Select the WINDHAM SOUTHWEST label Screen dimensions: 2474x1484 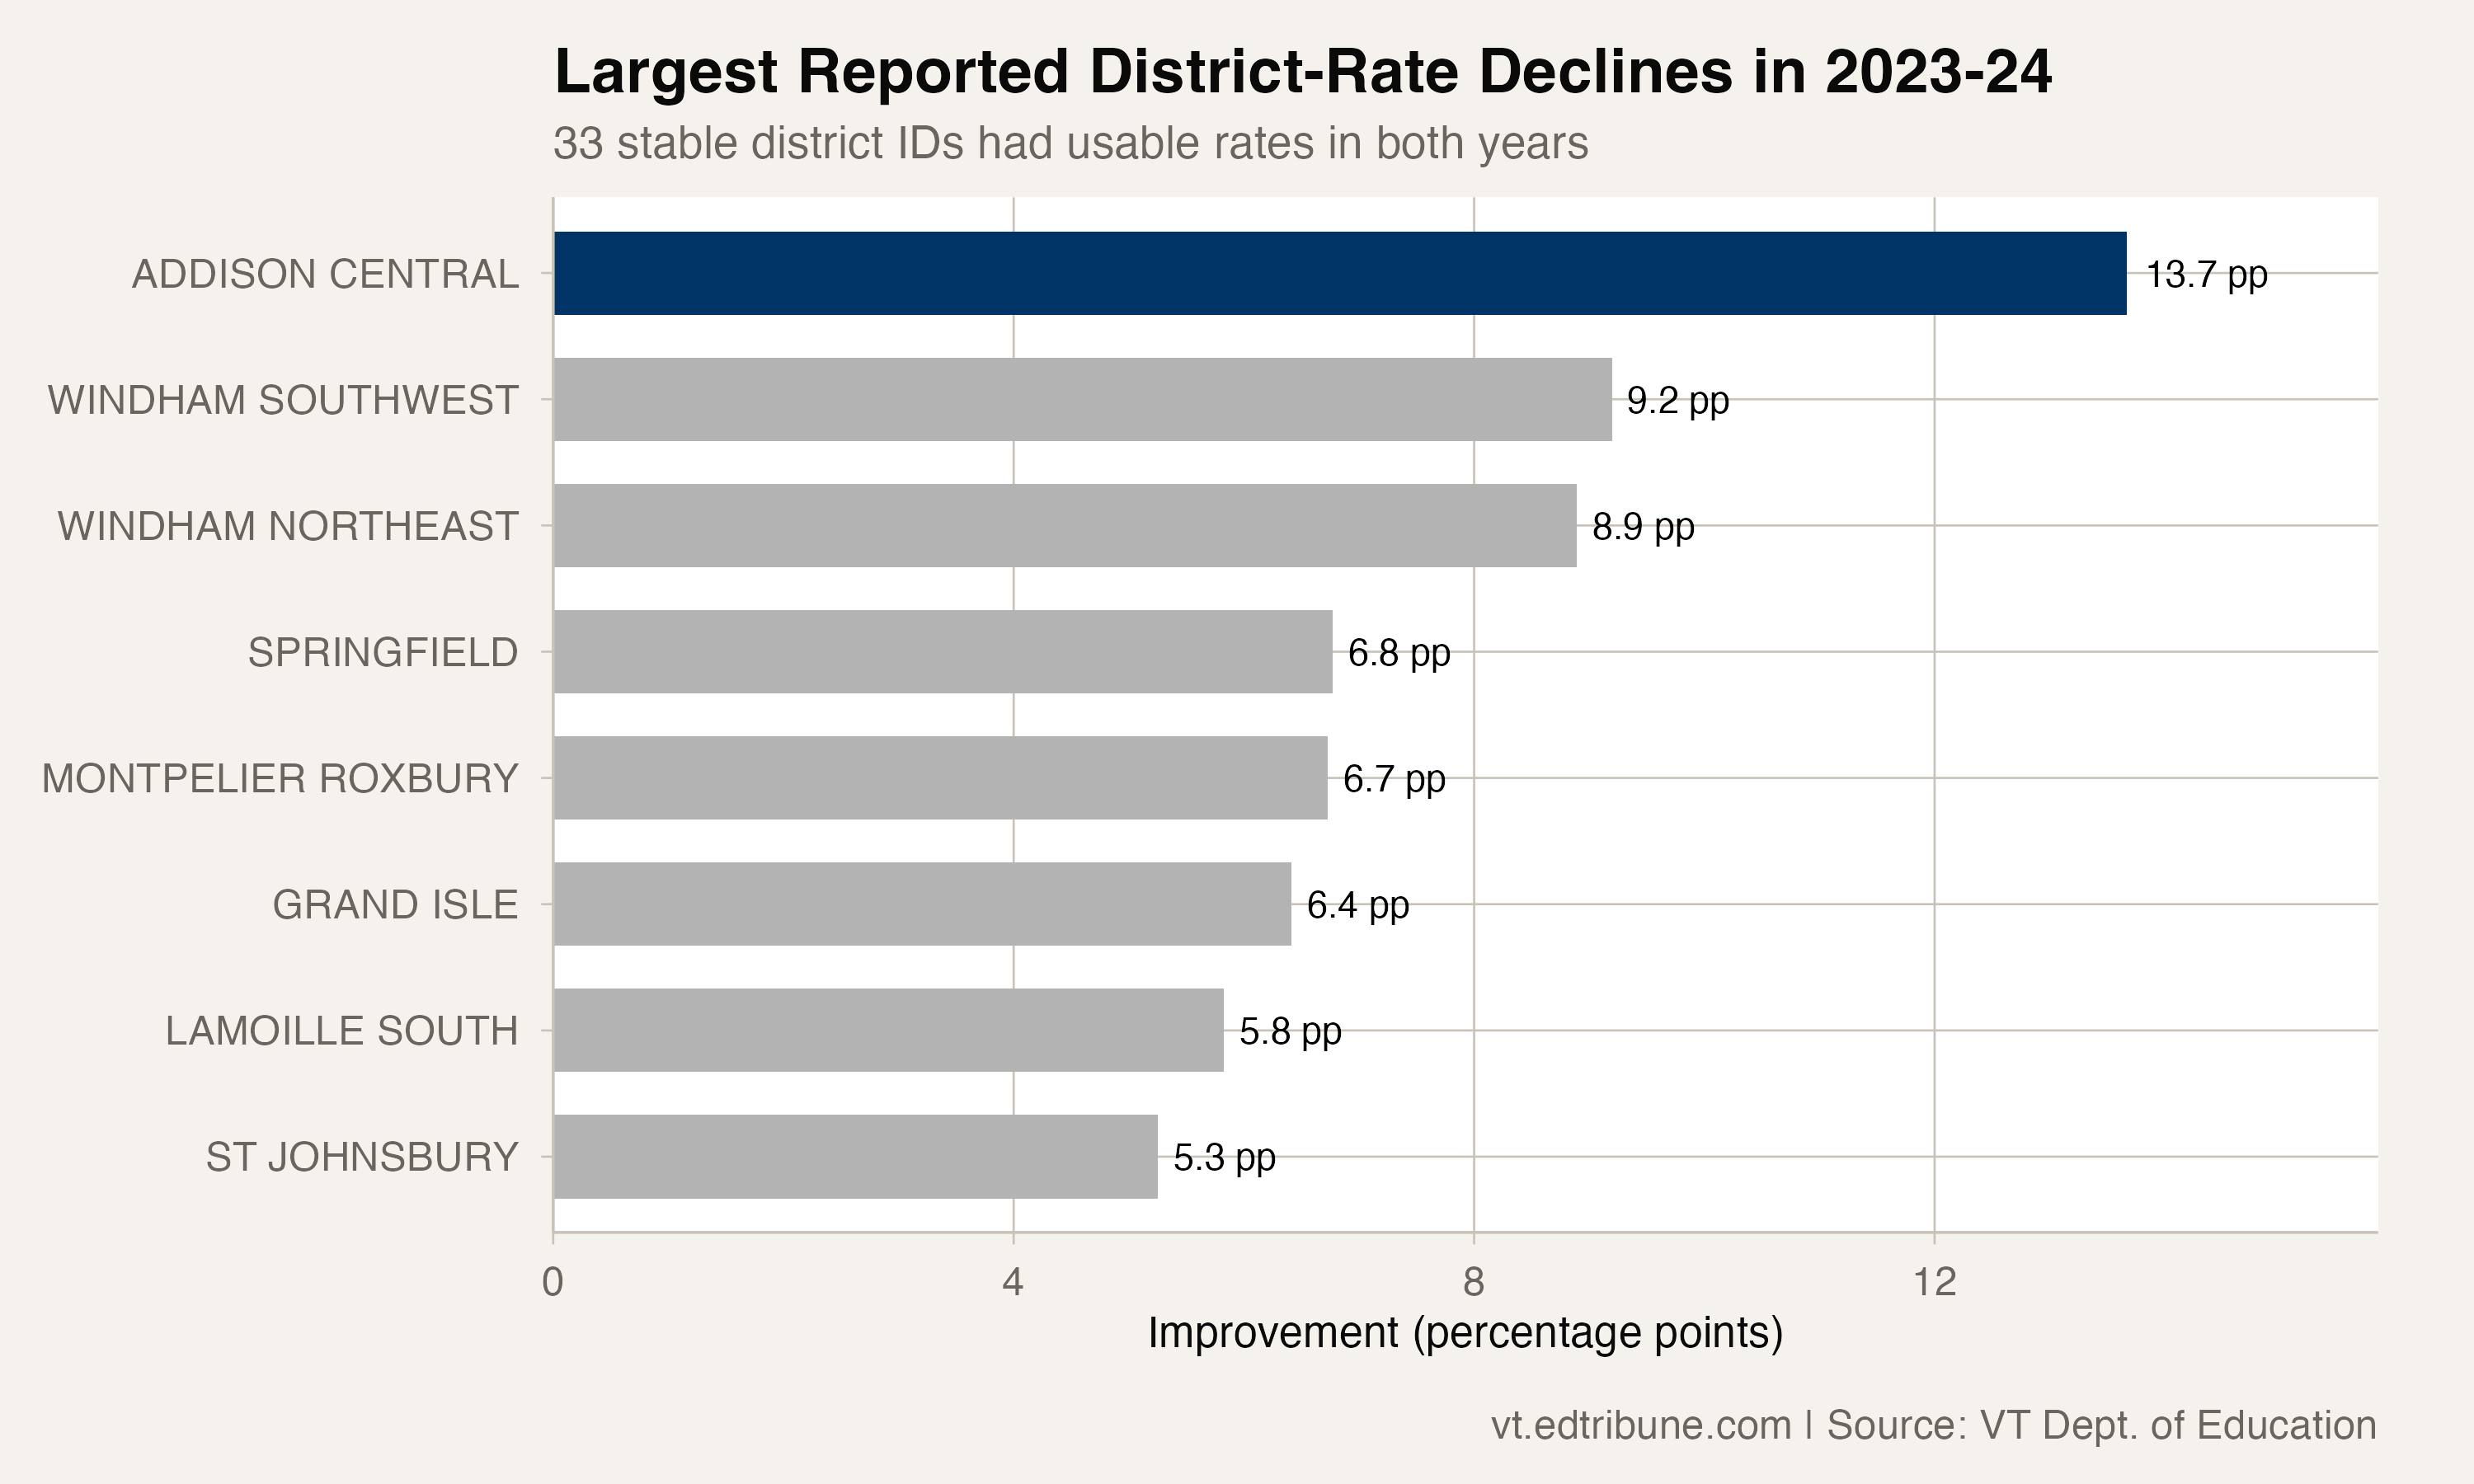pyautogui.click(x=283, y=400)
